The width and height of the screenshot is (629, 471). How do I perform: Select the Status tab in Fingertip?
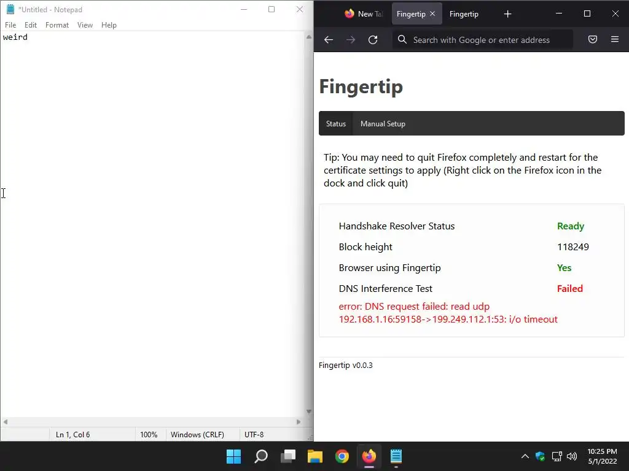tap(336, 124)
